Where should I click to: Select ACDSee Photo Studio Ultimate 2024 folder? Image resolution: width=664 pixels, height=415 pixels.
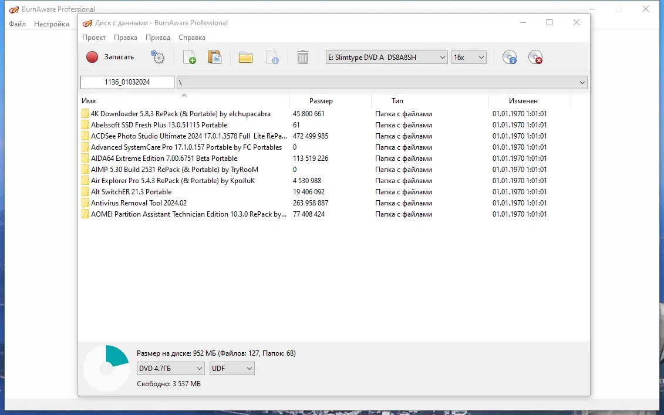[x=188, y=136]
